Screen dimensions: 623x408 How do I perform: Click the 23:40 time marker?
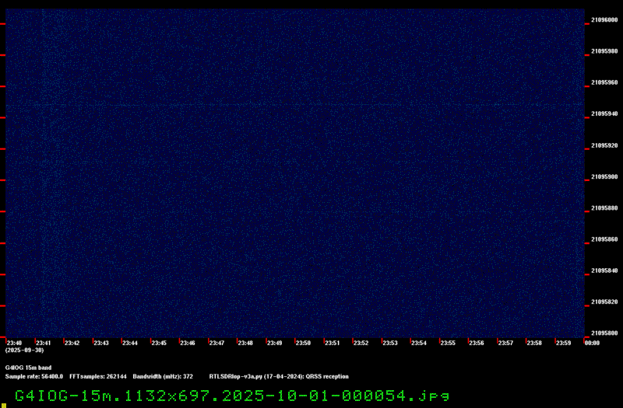click(x=14, y=343)
